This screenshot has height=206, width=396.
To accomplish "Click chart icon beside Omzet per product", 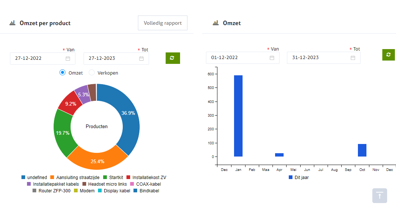I will (x=13, y=23).
